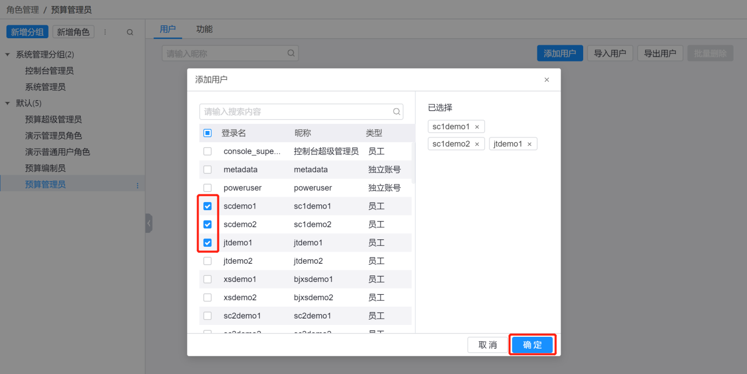747x374 pixels.
Task: Remove jtdemo1 tag via its x icon
Action: coord(529,144)
